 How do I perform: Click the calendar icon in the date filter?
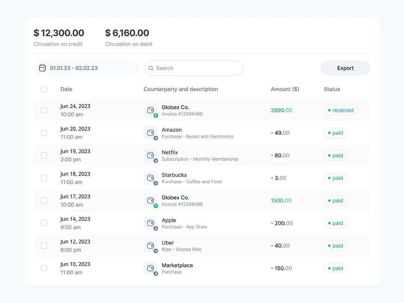coord(42,68)
